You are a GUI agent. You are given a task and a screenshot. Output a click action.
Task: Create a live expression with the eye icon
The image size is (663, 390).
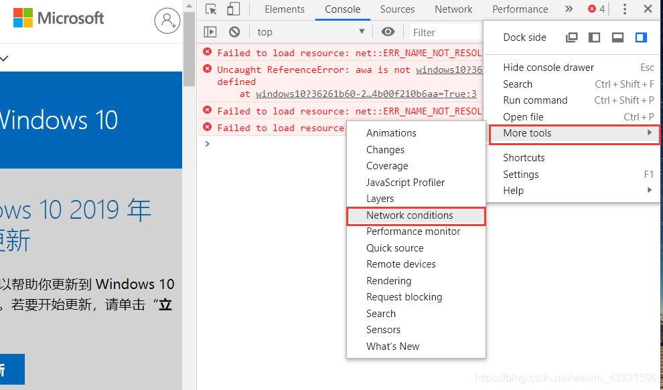(388, 31)
